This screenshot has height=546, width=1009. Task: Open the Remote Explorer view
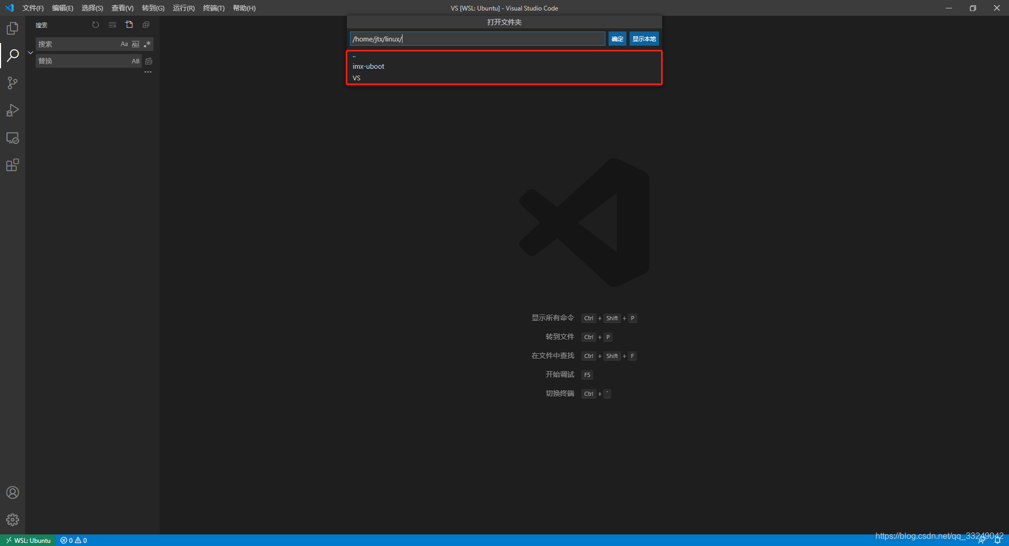pyautogui.click(x=13, y=138)
